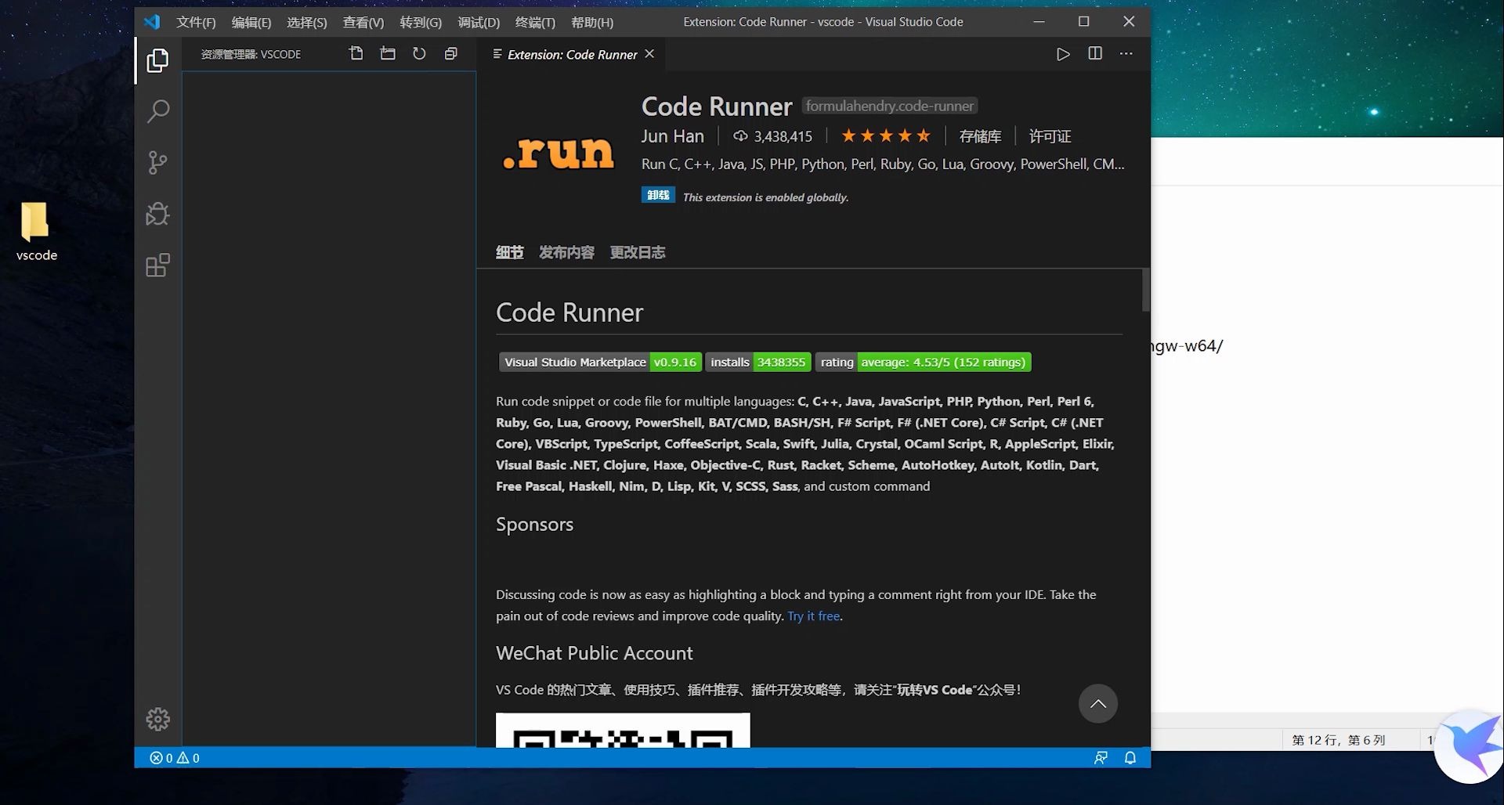Collapse all folders in explorer
1504x805 pixels.
tap(450, 53)
